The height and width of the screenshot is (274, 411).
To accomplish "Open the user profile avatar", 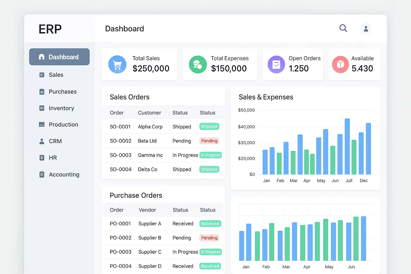I will coord(366,29).
